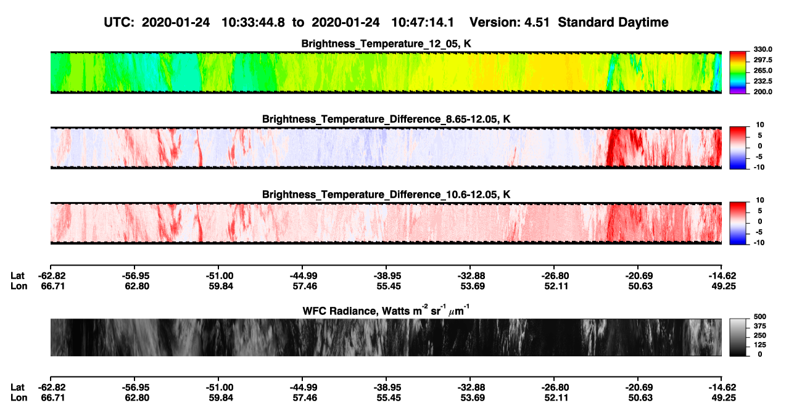This screenshot has height=411, width=802.
Task: Click latitude '-44.99' on axis below WFC Radiance panel
Action: [302, 388]
